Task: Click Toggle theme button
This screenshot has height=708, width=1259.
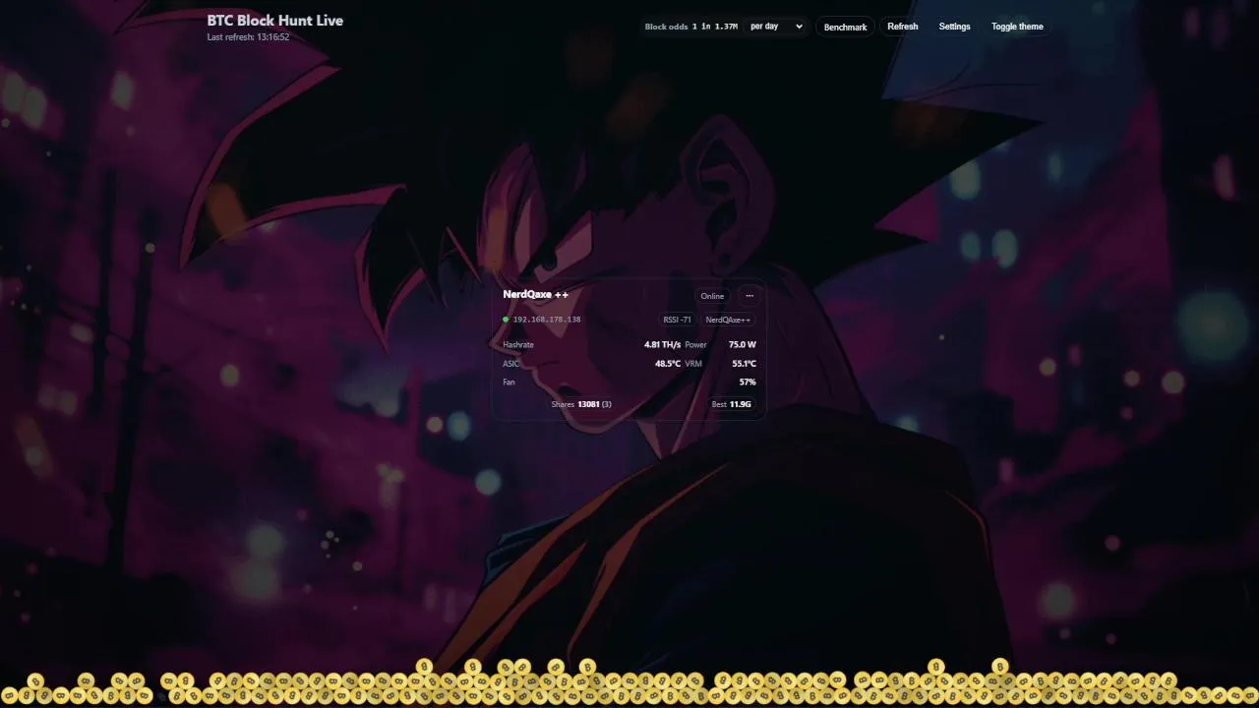Action: tap(1017, 27)
